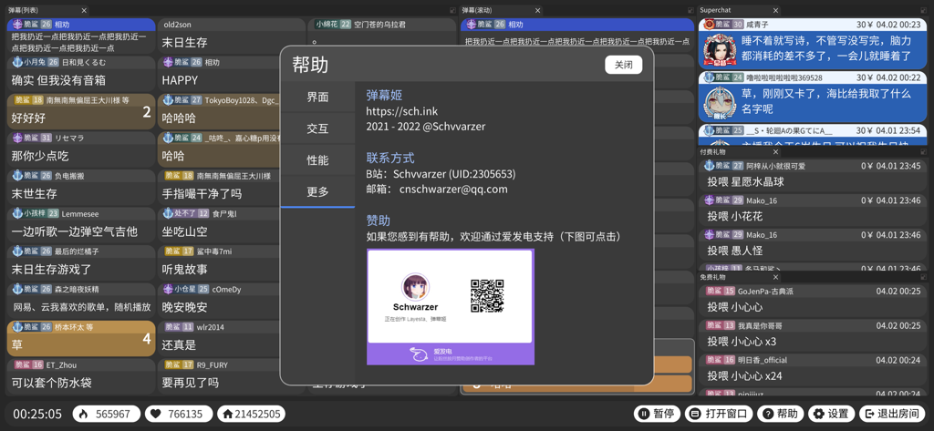Click the 脆鲨 30 badge beside 咸青子
The height and width of the screenshot is (431, 934).
point(723,25)
